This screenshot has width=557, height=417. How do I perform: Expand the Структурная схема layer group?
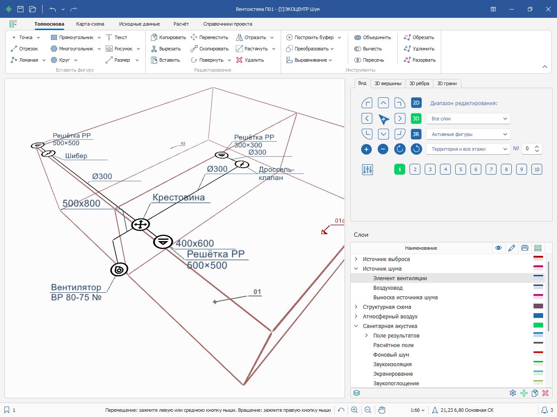click(x=356, y=307)
